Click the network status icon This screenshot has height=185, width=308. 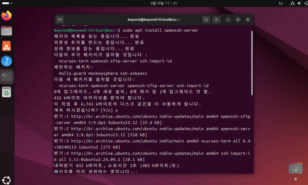(293, 3)
